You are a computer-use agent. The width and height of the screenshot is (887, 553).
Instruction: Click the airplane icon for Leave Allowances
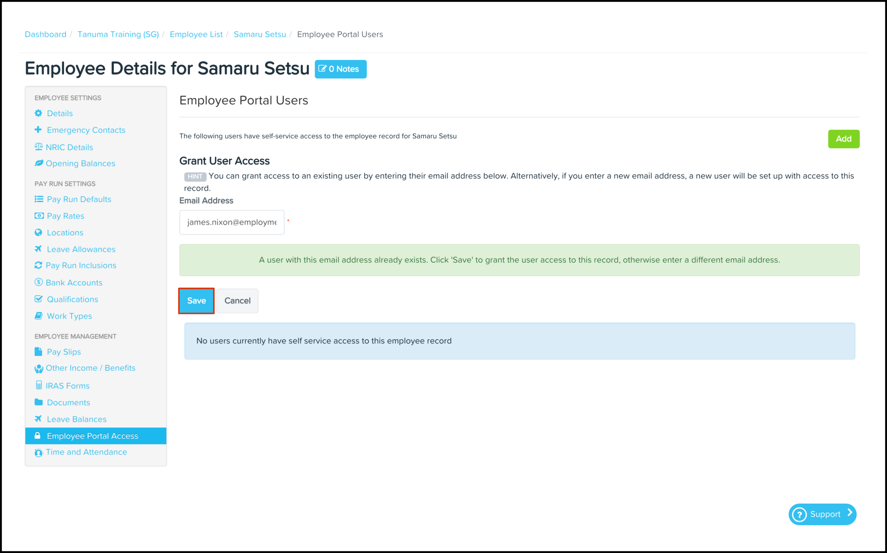tap(38, 249)
